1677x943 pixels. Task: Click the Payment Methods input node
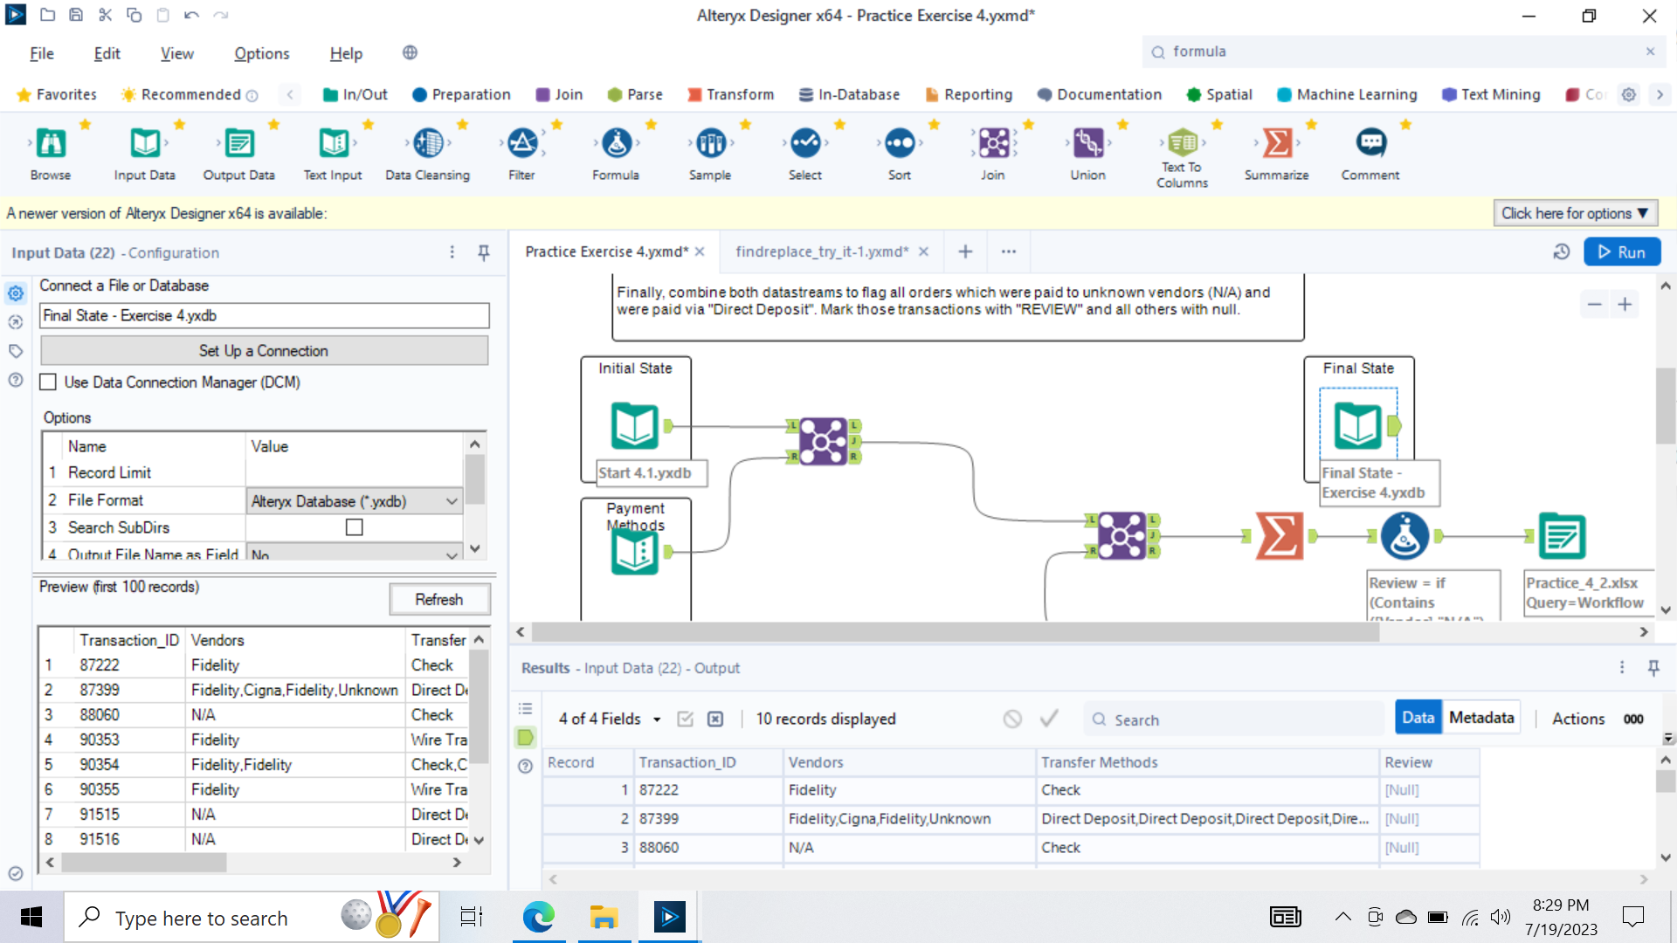[x=635, y=552]
